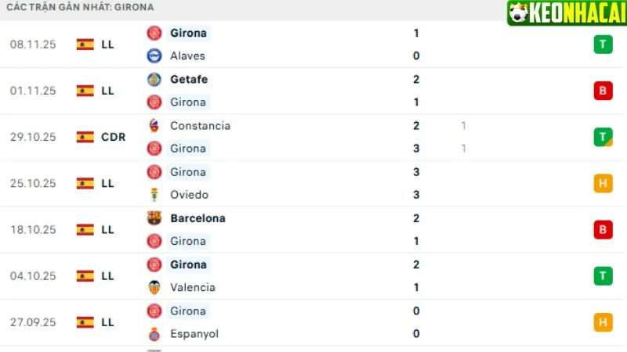Click the red B badge for Barcelona match
The image size is (627, 352).
coord(603,229)
